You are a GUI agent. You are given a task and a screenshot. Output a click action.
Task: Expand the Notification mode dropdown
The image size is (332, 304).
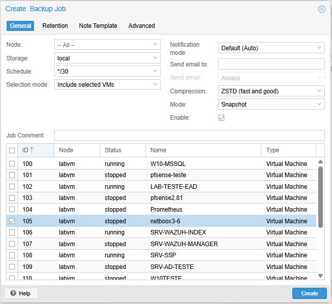coord(319,48)
